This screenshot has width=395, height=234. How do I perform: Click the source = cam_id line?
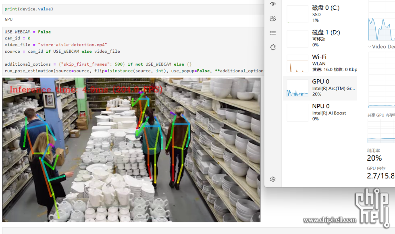pyautogui.click(x=62, y=51)
